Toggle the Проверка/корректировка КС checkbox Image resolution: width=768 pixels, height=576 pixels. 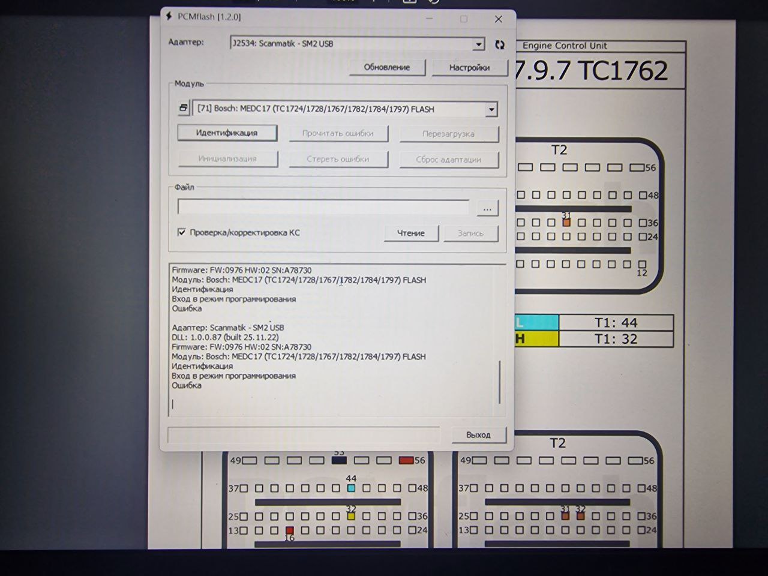coord(182,232)
